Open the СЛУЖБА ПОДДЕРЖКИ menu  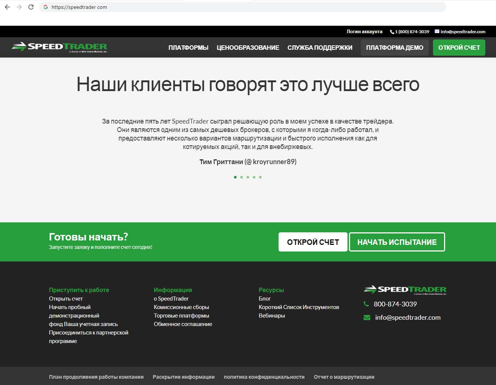tap(320, 48)
